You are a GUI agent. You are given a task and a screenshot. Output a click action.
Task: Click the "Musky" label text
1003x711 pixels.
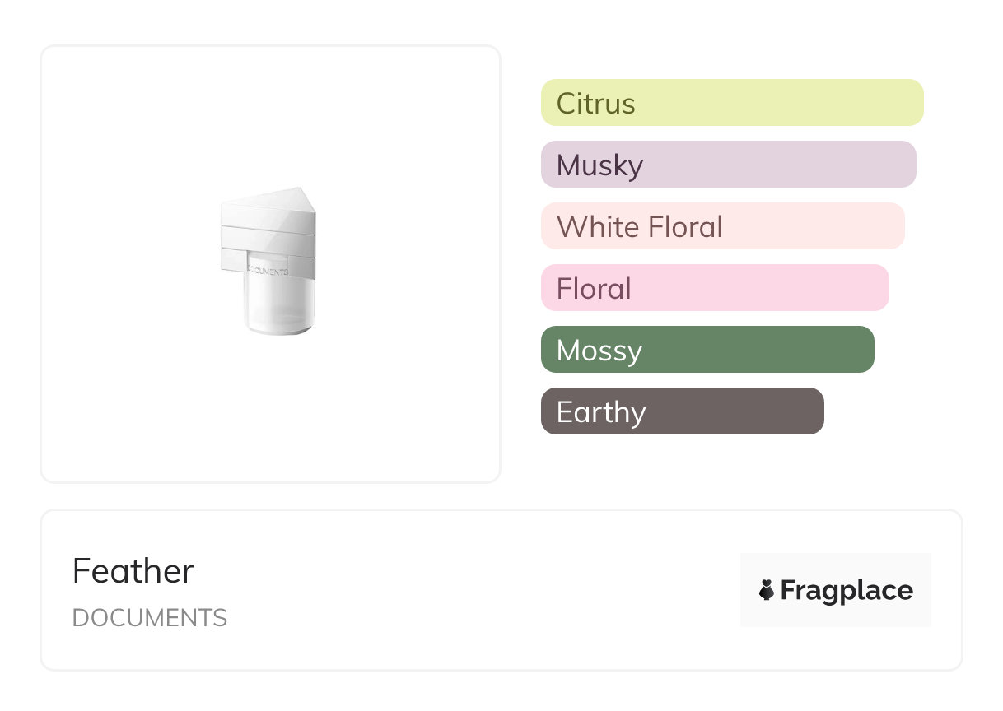[x=599, y=165]
